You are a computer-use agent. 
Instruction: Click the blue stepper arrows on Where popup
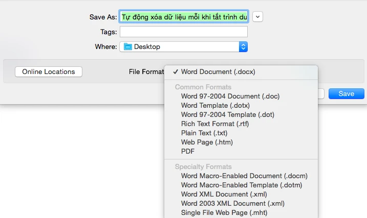[x=243, y=46]
